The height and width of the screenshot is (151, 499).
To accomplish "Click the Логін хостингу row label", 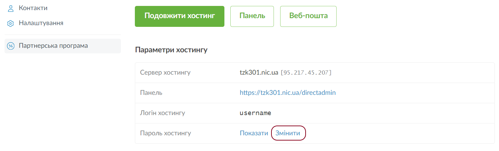I will coord(162,113).
